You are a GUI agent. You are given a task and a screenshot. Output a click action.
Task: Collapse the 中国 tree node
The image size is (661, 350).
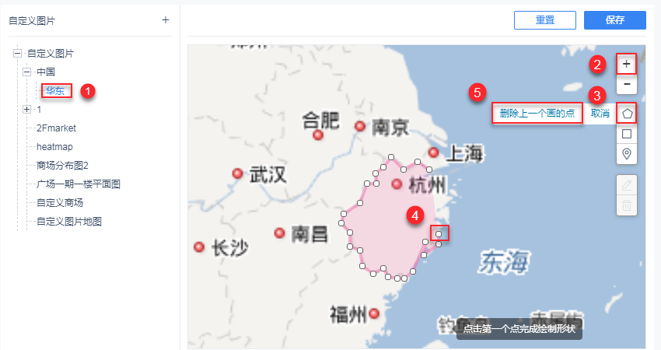point(26,72)
